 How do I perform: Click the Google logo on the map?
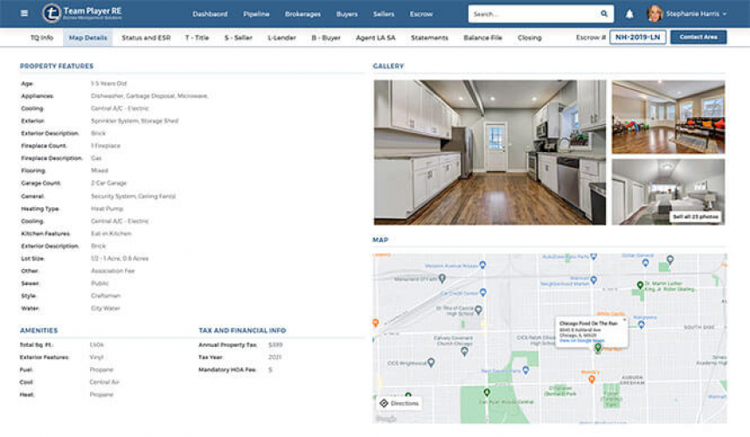[x=386, y=419]
